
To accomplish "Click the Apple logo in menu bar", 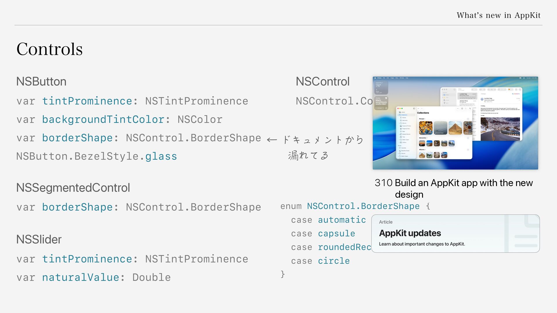I will (x=375, y=78).
